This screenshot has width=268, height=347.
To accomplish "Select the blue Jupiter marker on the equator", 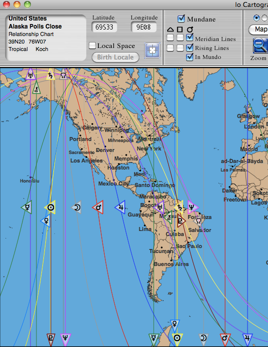I will pos(120,207).
